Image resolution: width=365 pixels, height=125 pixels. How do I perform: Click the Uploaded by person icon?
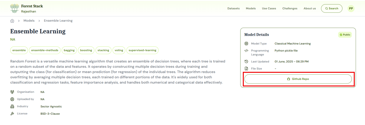point(12,99)
